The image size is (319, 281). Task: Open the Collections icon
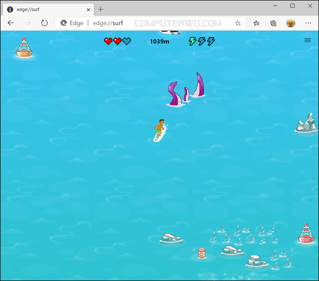[273, 23]
